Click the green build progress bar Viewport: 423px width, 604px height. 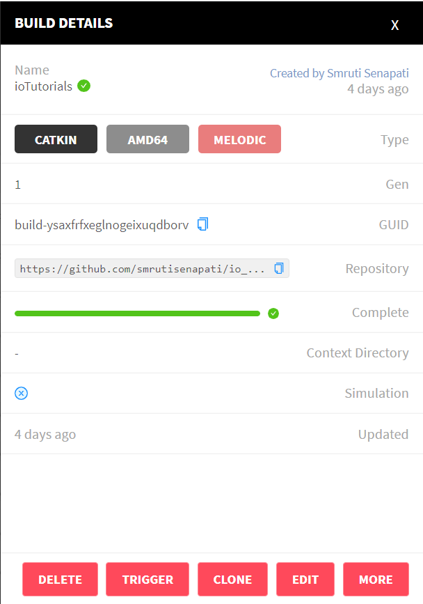tap(137, 313)
